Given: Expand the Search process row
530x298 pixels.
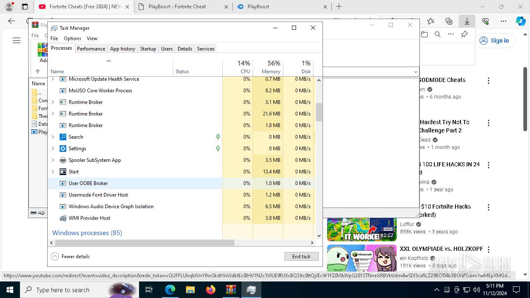Looking at the screenshot, I should point(53,137).
